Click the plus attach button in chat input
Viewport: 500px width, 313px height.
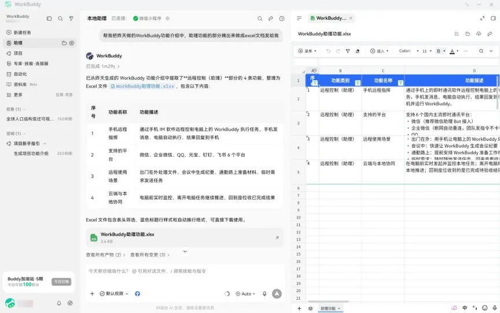pyautogui.click(x=92, y=293)
